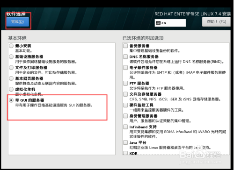Click the FTP 服务器 label text
The height and width of the screenshot is (170, 234).
coord(139,84)
